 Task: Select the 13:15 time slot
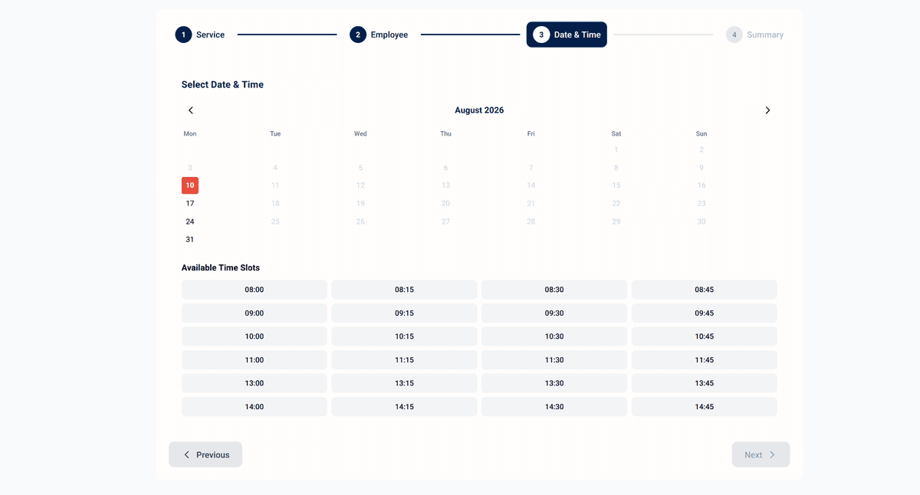(404, 383)
